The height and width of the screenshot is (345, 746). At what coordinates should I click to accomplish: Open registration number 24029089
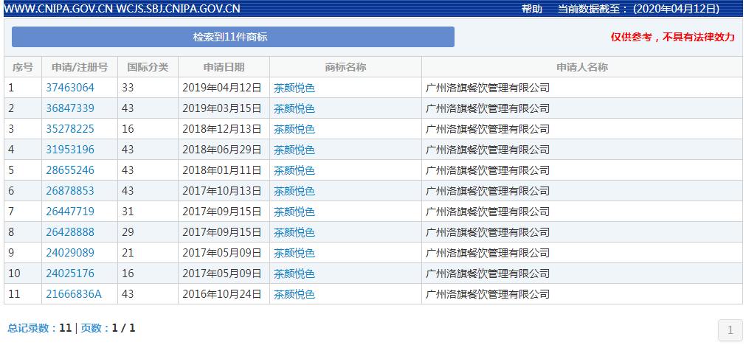click(x=70, y=253)
